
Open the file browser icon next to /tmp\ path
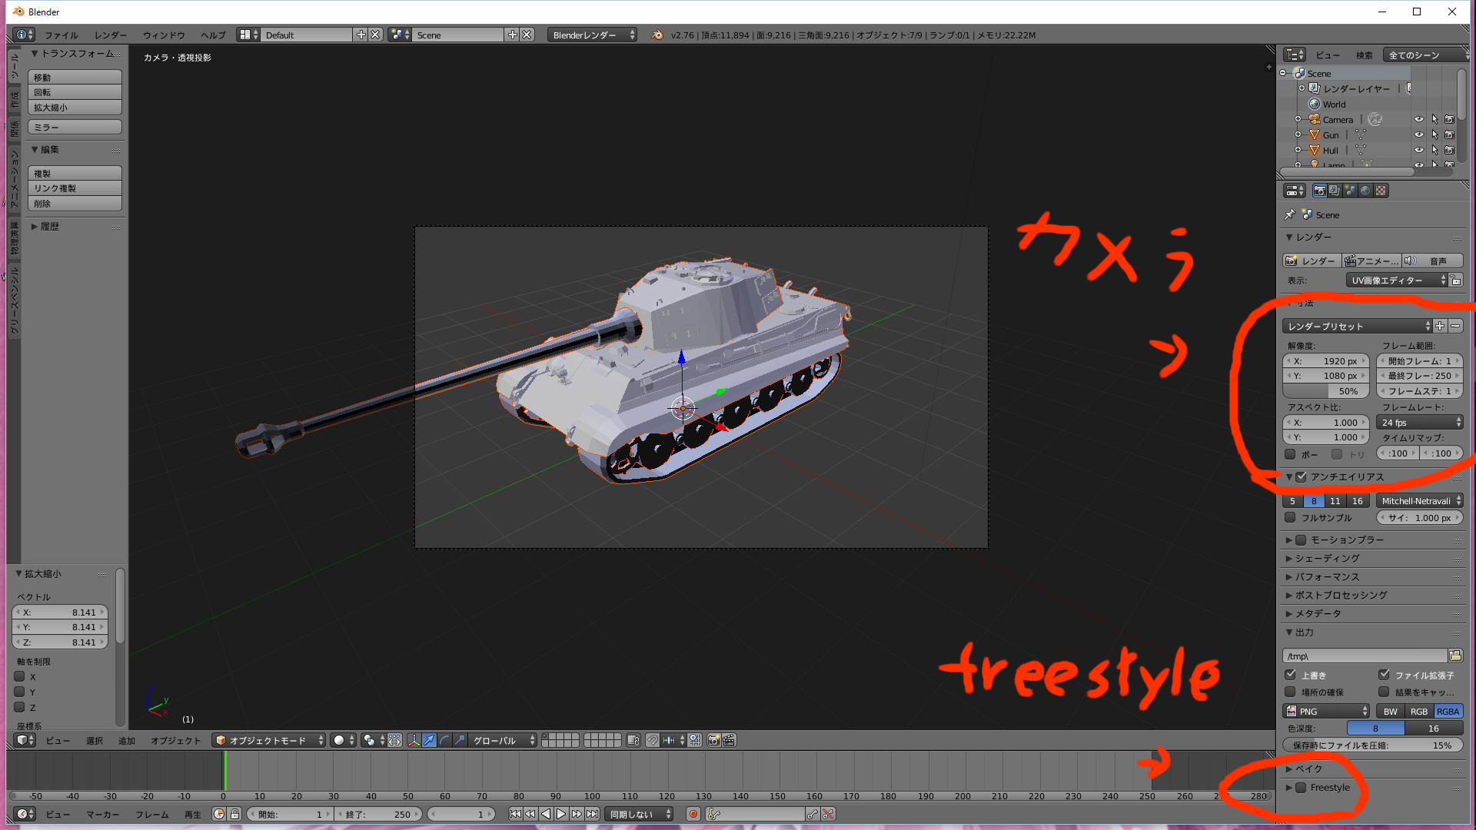(x=1455, y=656)
